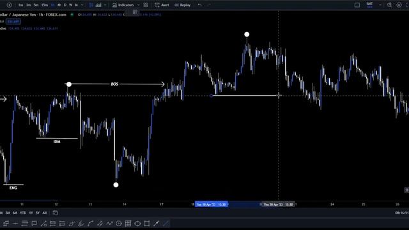
Task: Switch to the W weekly timeframe
Action: (70, 5)
